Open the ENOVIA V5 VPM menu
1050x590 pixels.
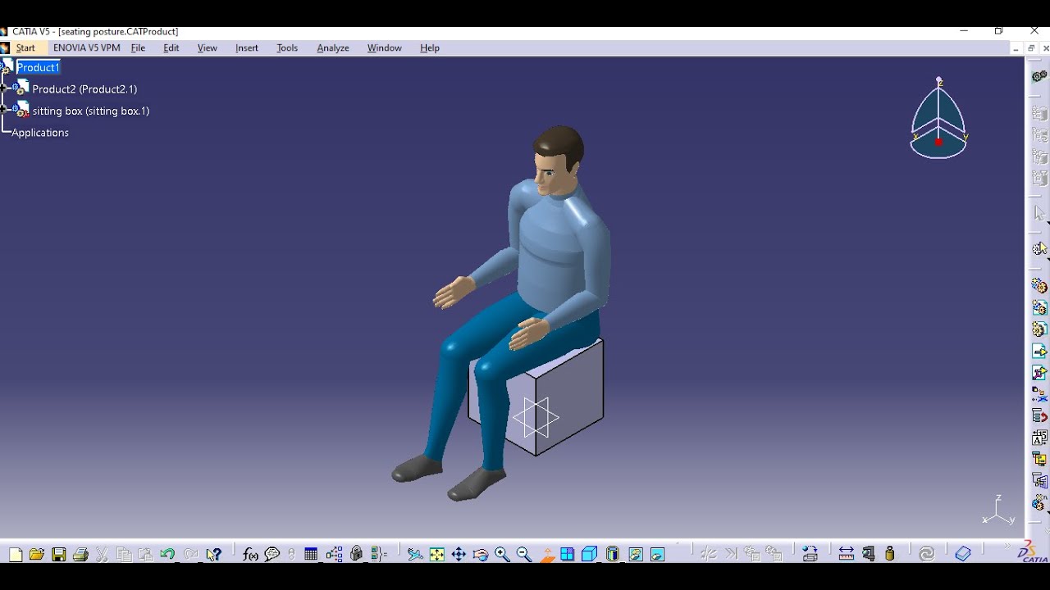click(87, 48)
